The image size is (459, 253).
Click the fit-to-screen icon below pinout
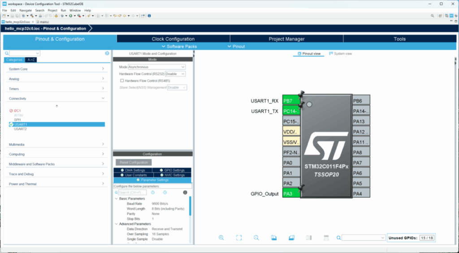coord(239,237)
